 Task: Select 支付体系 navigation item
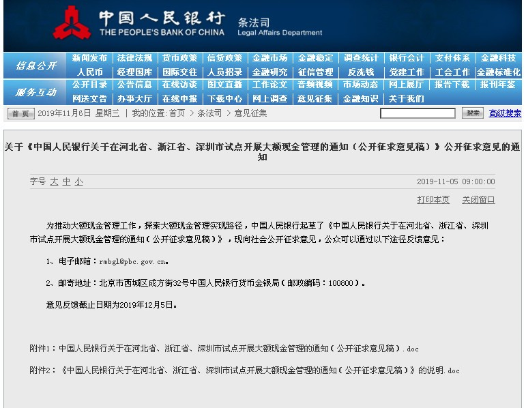(x=452, y=58)
